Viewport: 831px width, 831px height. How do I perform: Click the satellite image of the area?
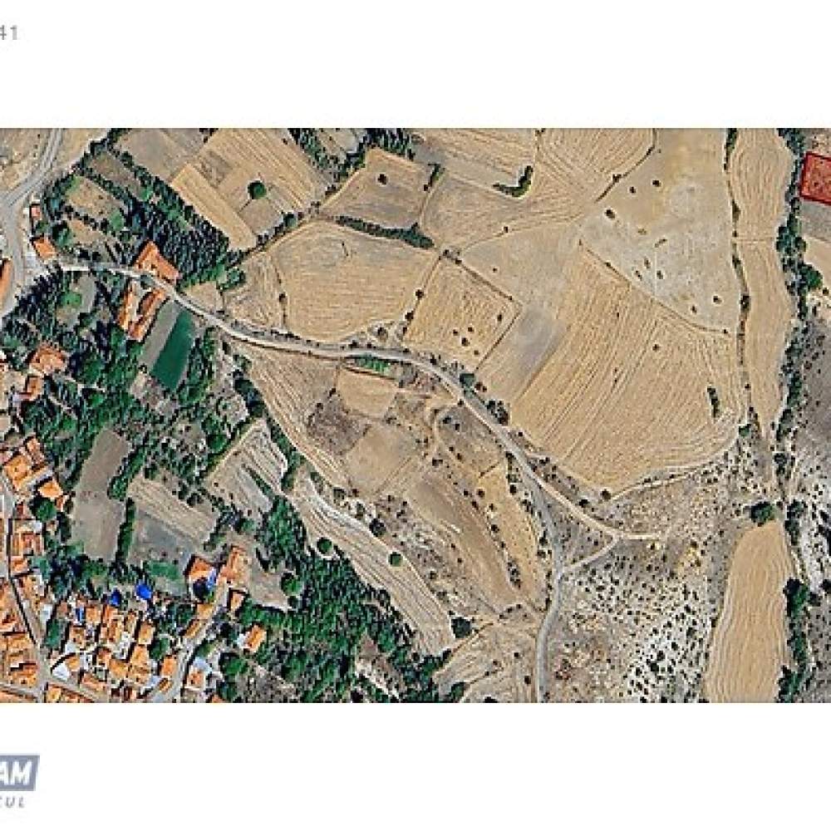point(415,415)
